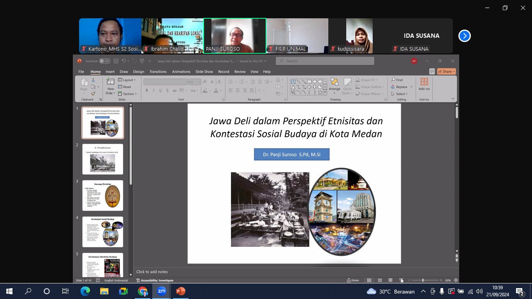Click the zoom slider handle
This screenshot has height=299, width=532.
click(x=423, y=280)
